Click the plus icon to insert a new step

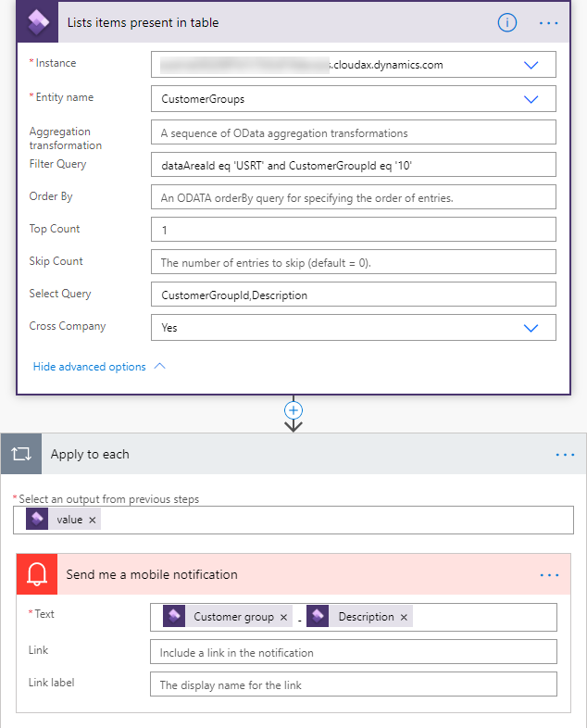pyautogui.click(x=293, y=410)
